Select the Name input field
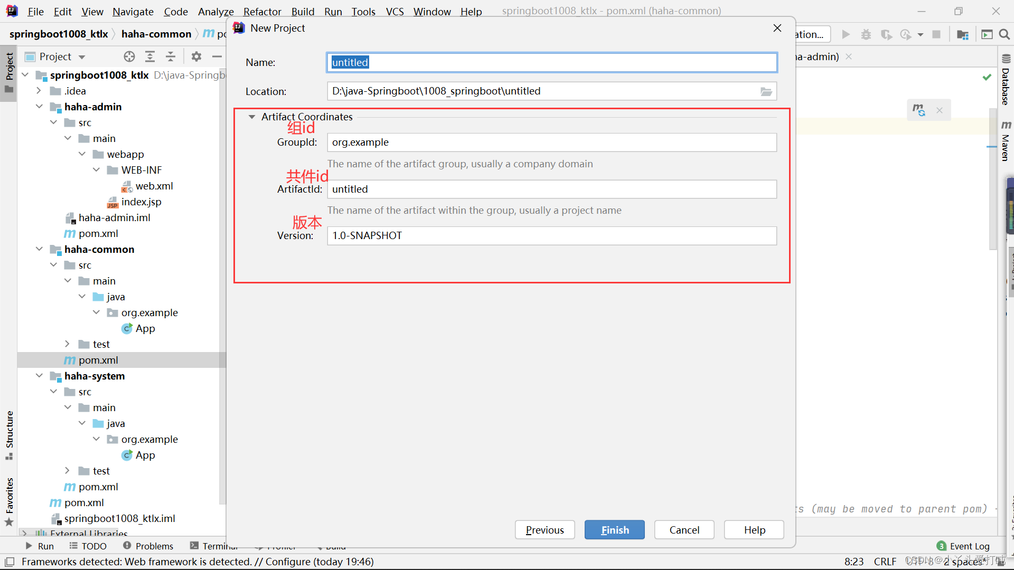This screenshot has width=1014, height=570. click(550, 62)
